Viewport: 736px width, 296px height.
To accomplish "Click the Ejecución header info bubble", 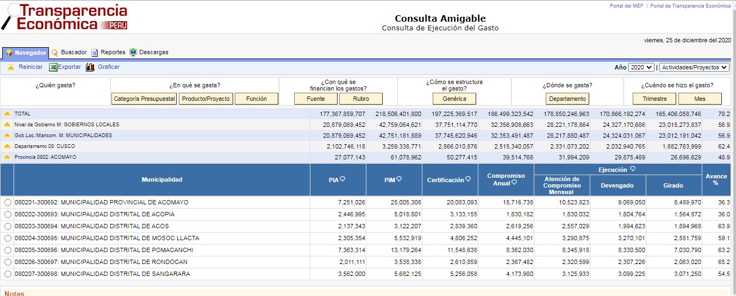I will click(x=632, y=169).
